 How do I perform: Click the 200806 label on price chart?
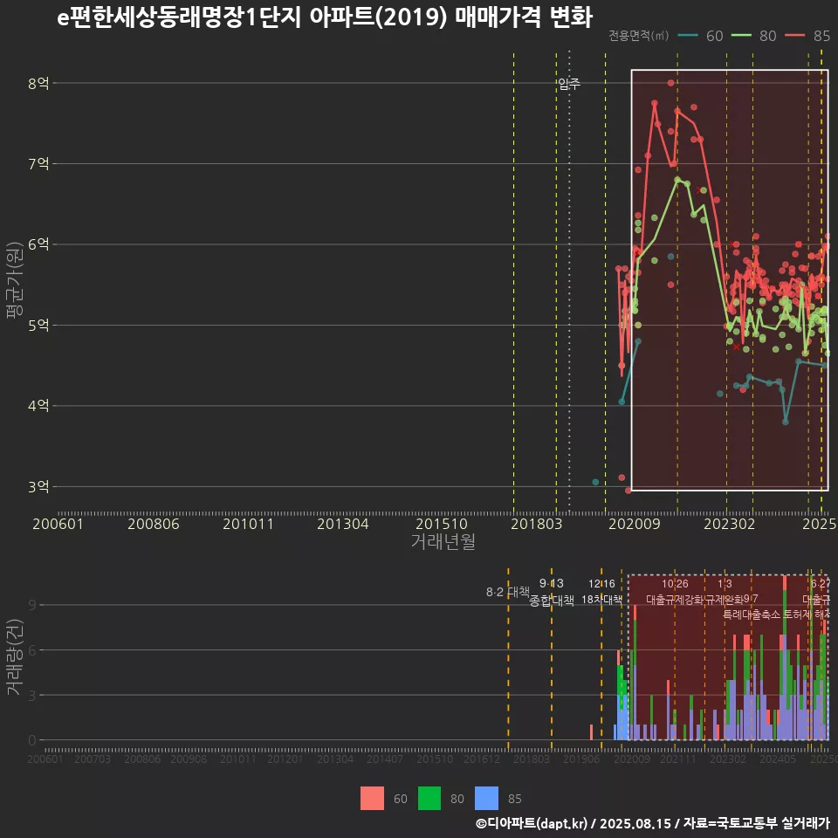(x=154, y=524)
